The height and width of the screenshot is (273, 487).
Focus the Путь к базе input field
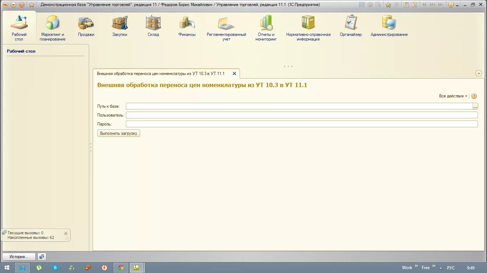299,106
